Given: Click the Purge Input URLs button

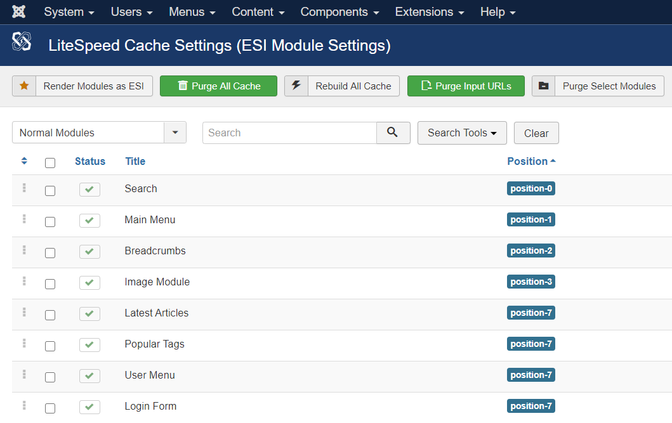Looking at the screenshot, I should (466, 86).
